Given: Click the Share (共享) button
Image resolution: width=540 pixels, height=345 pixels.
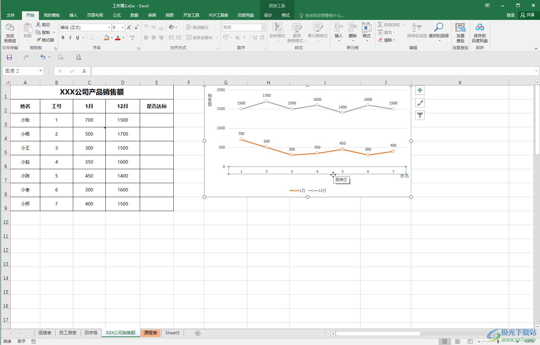Looking at the screenshot, I should (528, 15).
